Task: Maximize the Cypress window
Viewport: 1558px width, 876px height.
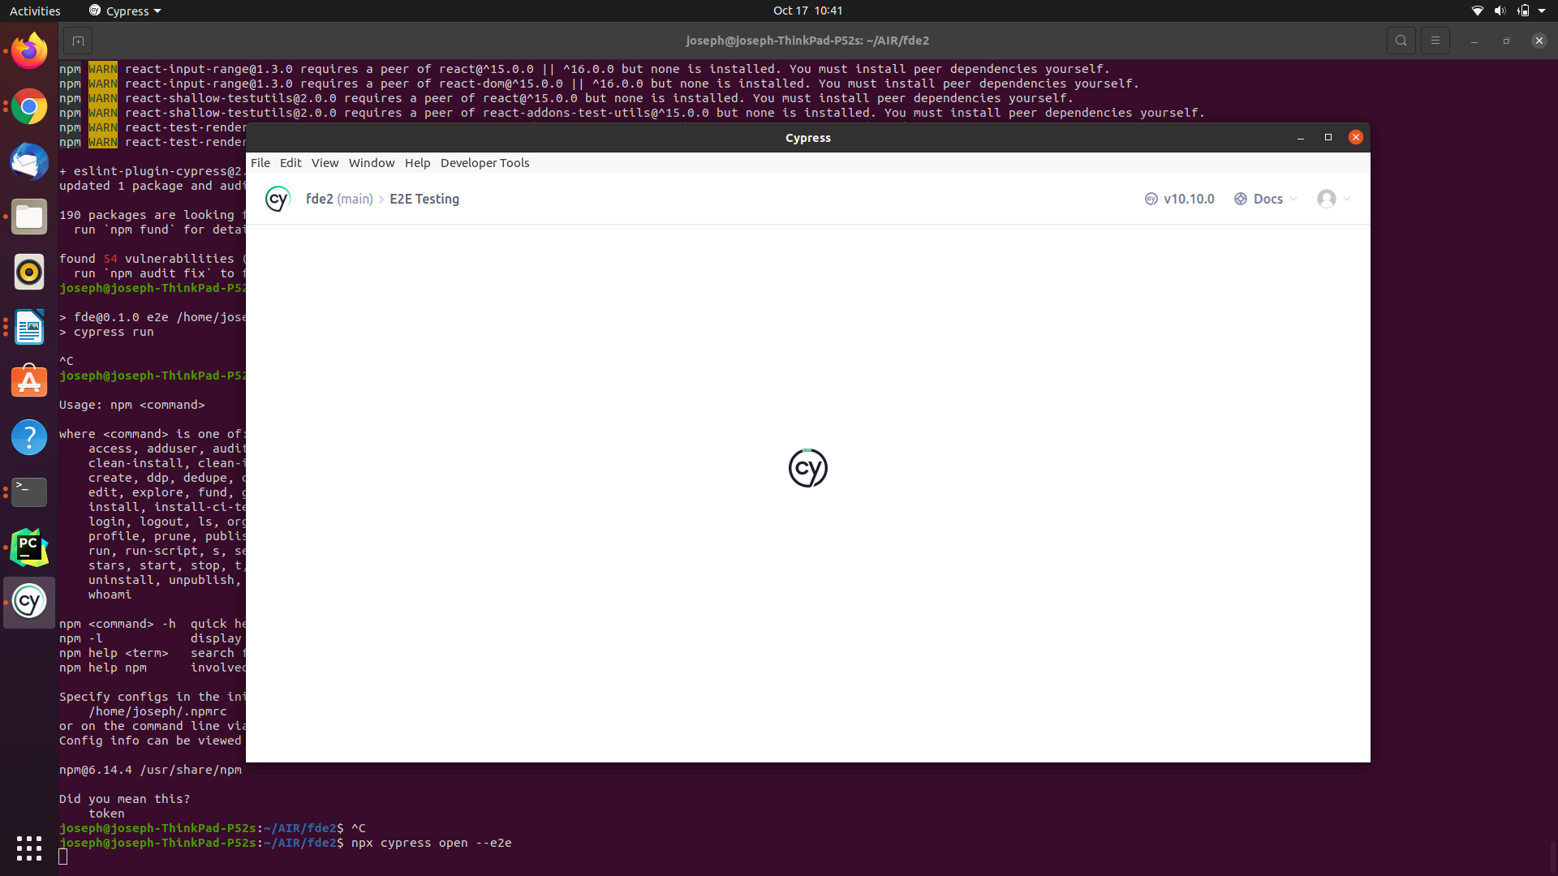Action: coord(1328,138)
